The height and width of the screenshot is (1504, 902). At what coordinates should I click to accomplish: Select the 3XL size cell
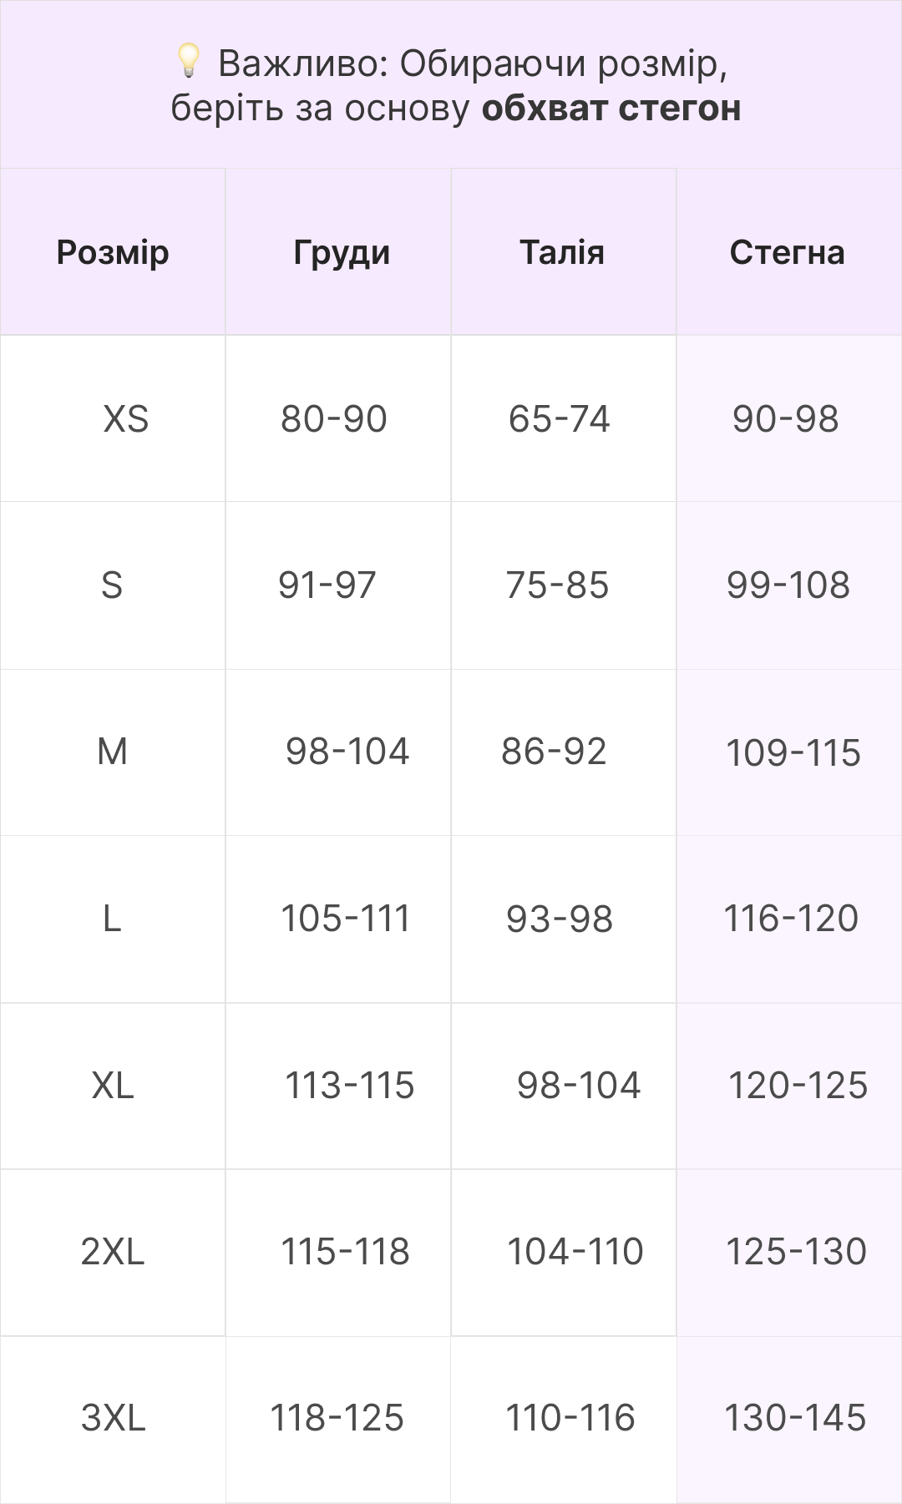point(113,1418)
